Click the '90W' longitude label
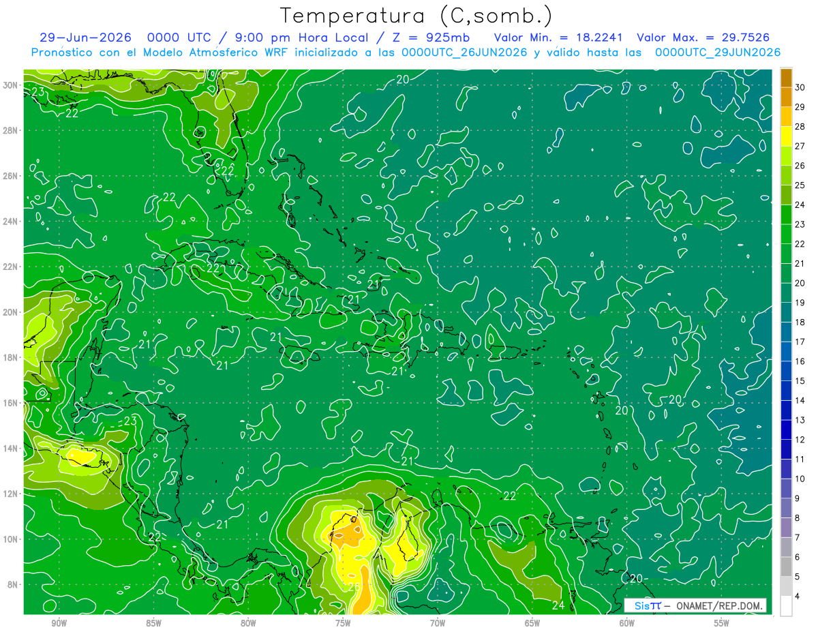The image size is (818, 632). 59,624
